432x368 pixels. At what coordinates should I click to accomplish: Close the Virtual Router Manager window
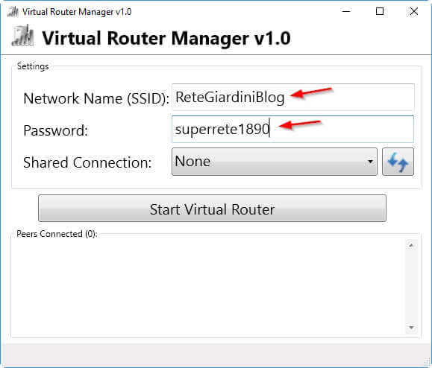[414, 12]
